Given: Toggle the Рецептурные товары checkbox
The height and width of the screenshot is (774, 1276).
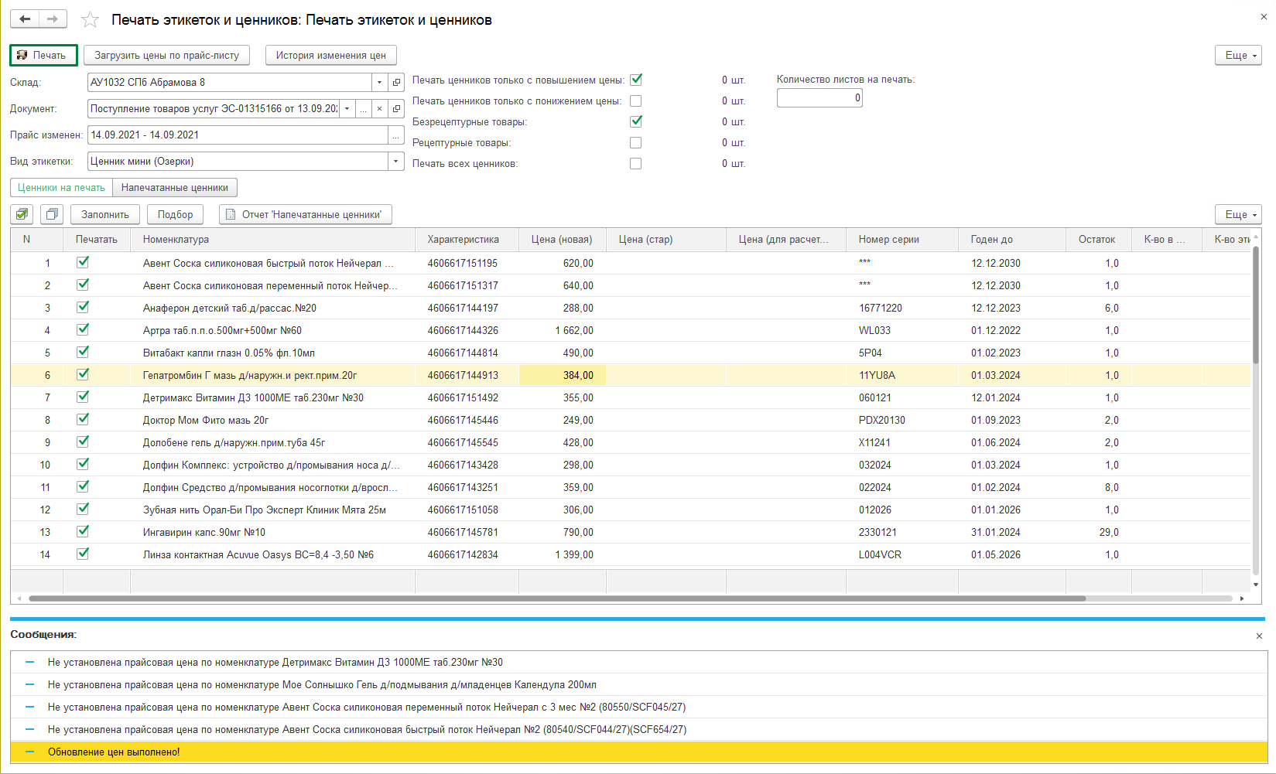Looking at the screenshot, I should click(635, 143).
